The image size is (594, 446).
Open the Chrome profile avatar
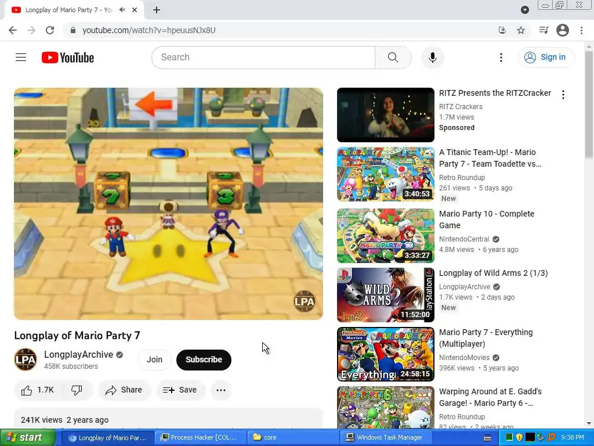click(x=563, y=30)
